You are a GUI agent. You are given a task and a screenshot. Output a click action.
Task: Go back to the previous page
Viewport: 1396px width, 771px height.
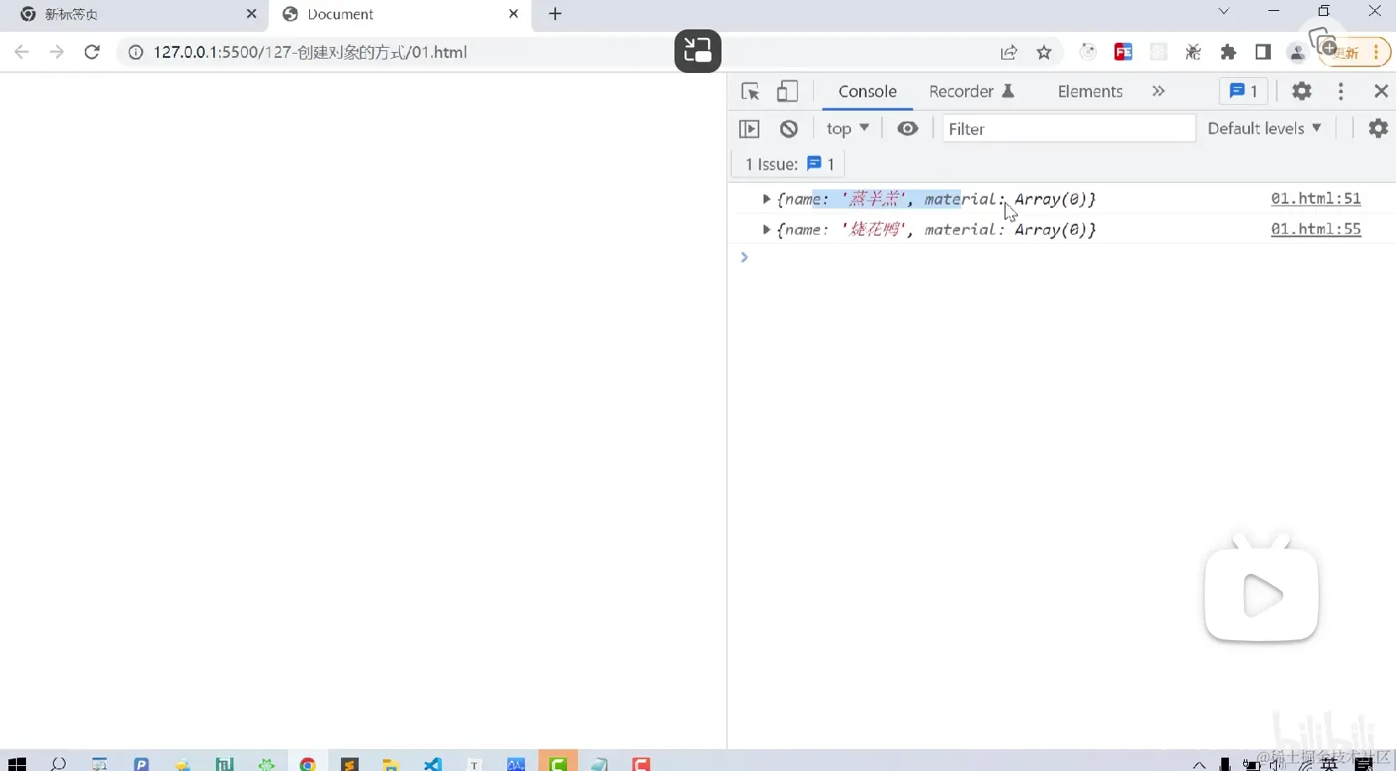pos(22,52)
